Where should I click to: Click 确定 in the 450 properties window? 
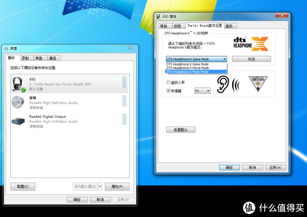tap(229, 167)
